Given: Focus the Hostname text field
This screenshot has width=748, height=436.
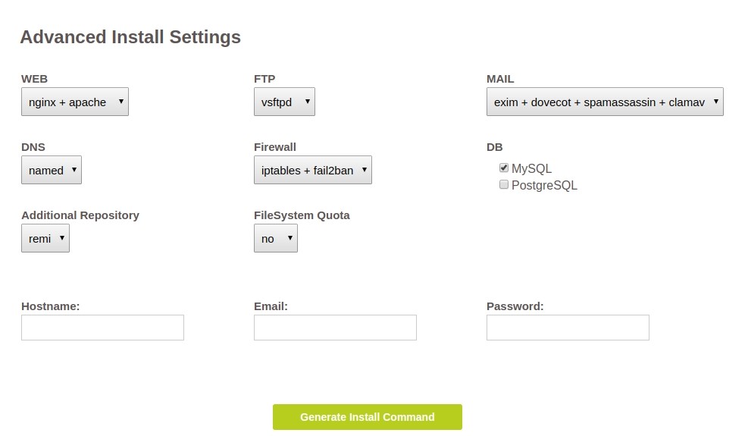Looking at the screenshot, I should (102, 328).
